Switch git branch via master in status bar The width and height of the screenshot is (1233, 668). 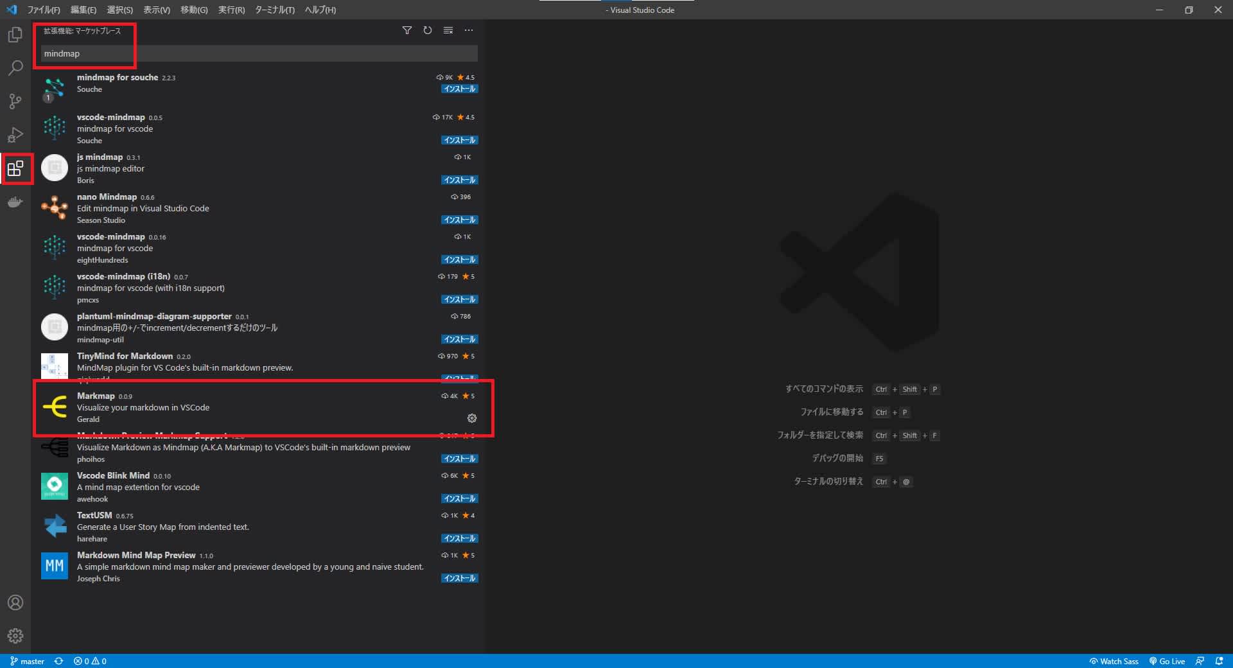pos(28,661)
